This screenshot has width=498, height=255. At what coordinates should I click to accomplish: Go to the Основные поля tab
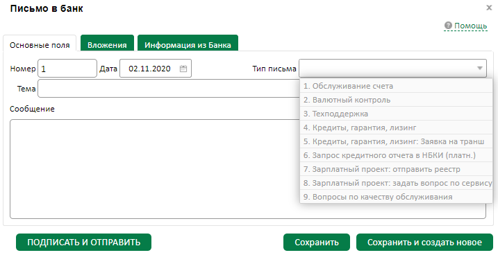40,44
